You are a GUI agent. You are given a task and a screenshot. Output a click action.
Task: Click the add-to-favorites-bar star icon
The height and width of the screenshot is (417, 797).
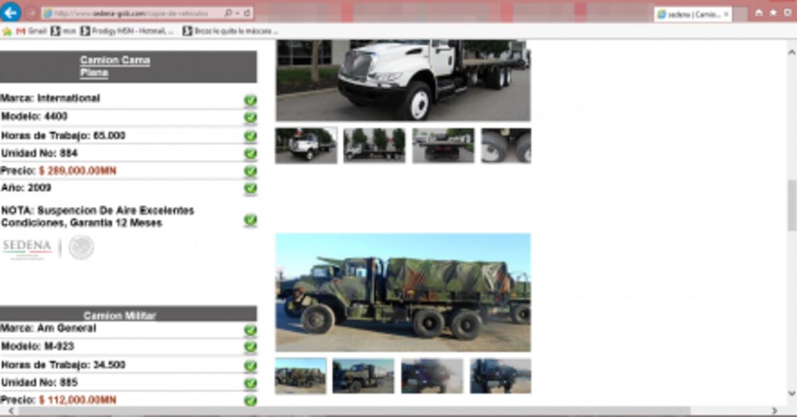tap(7, 31)
